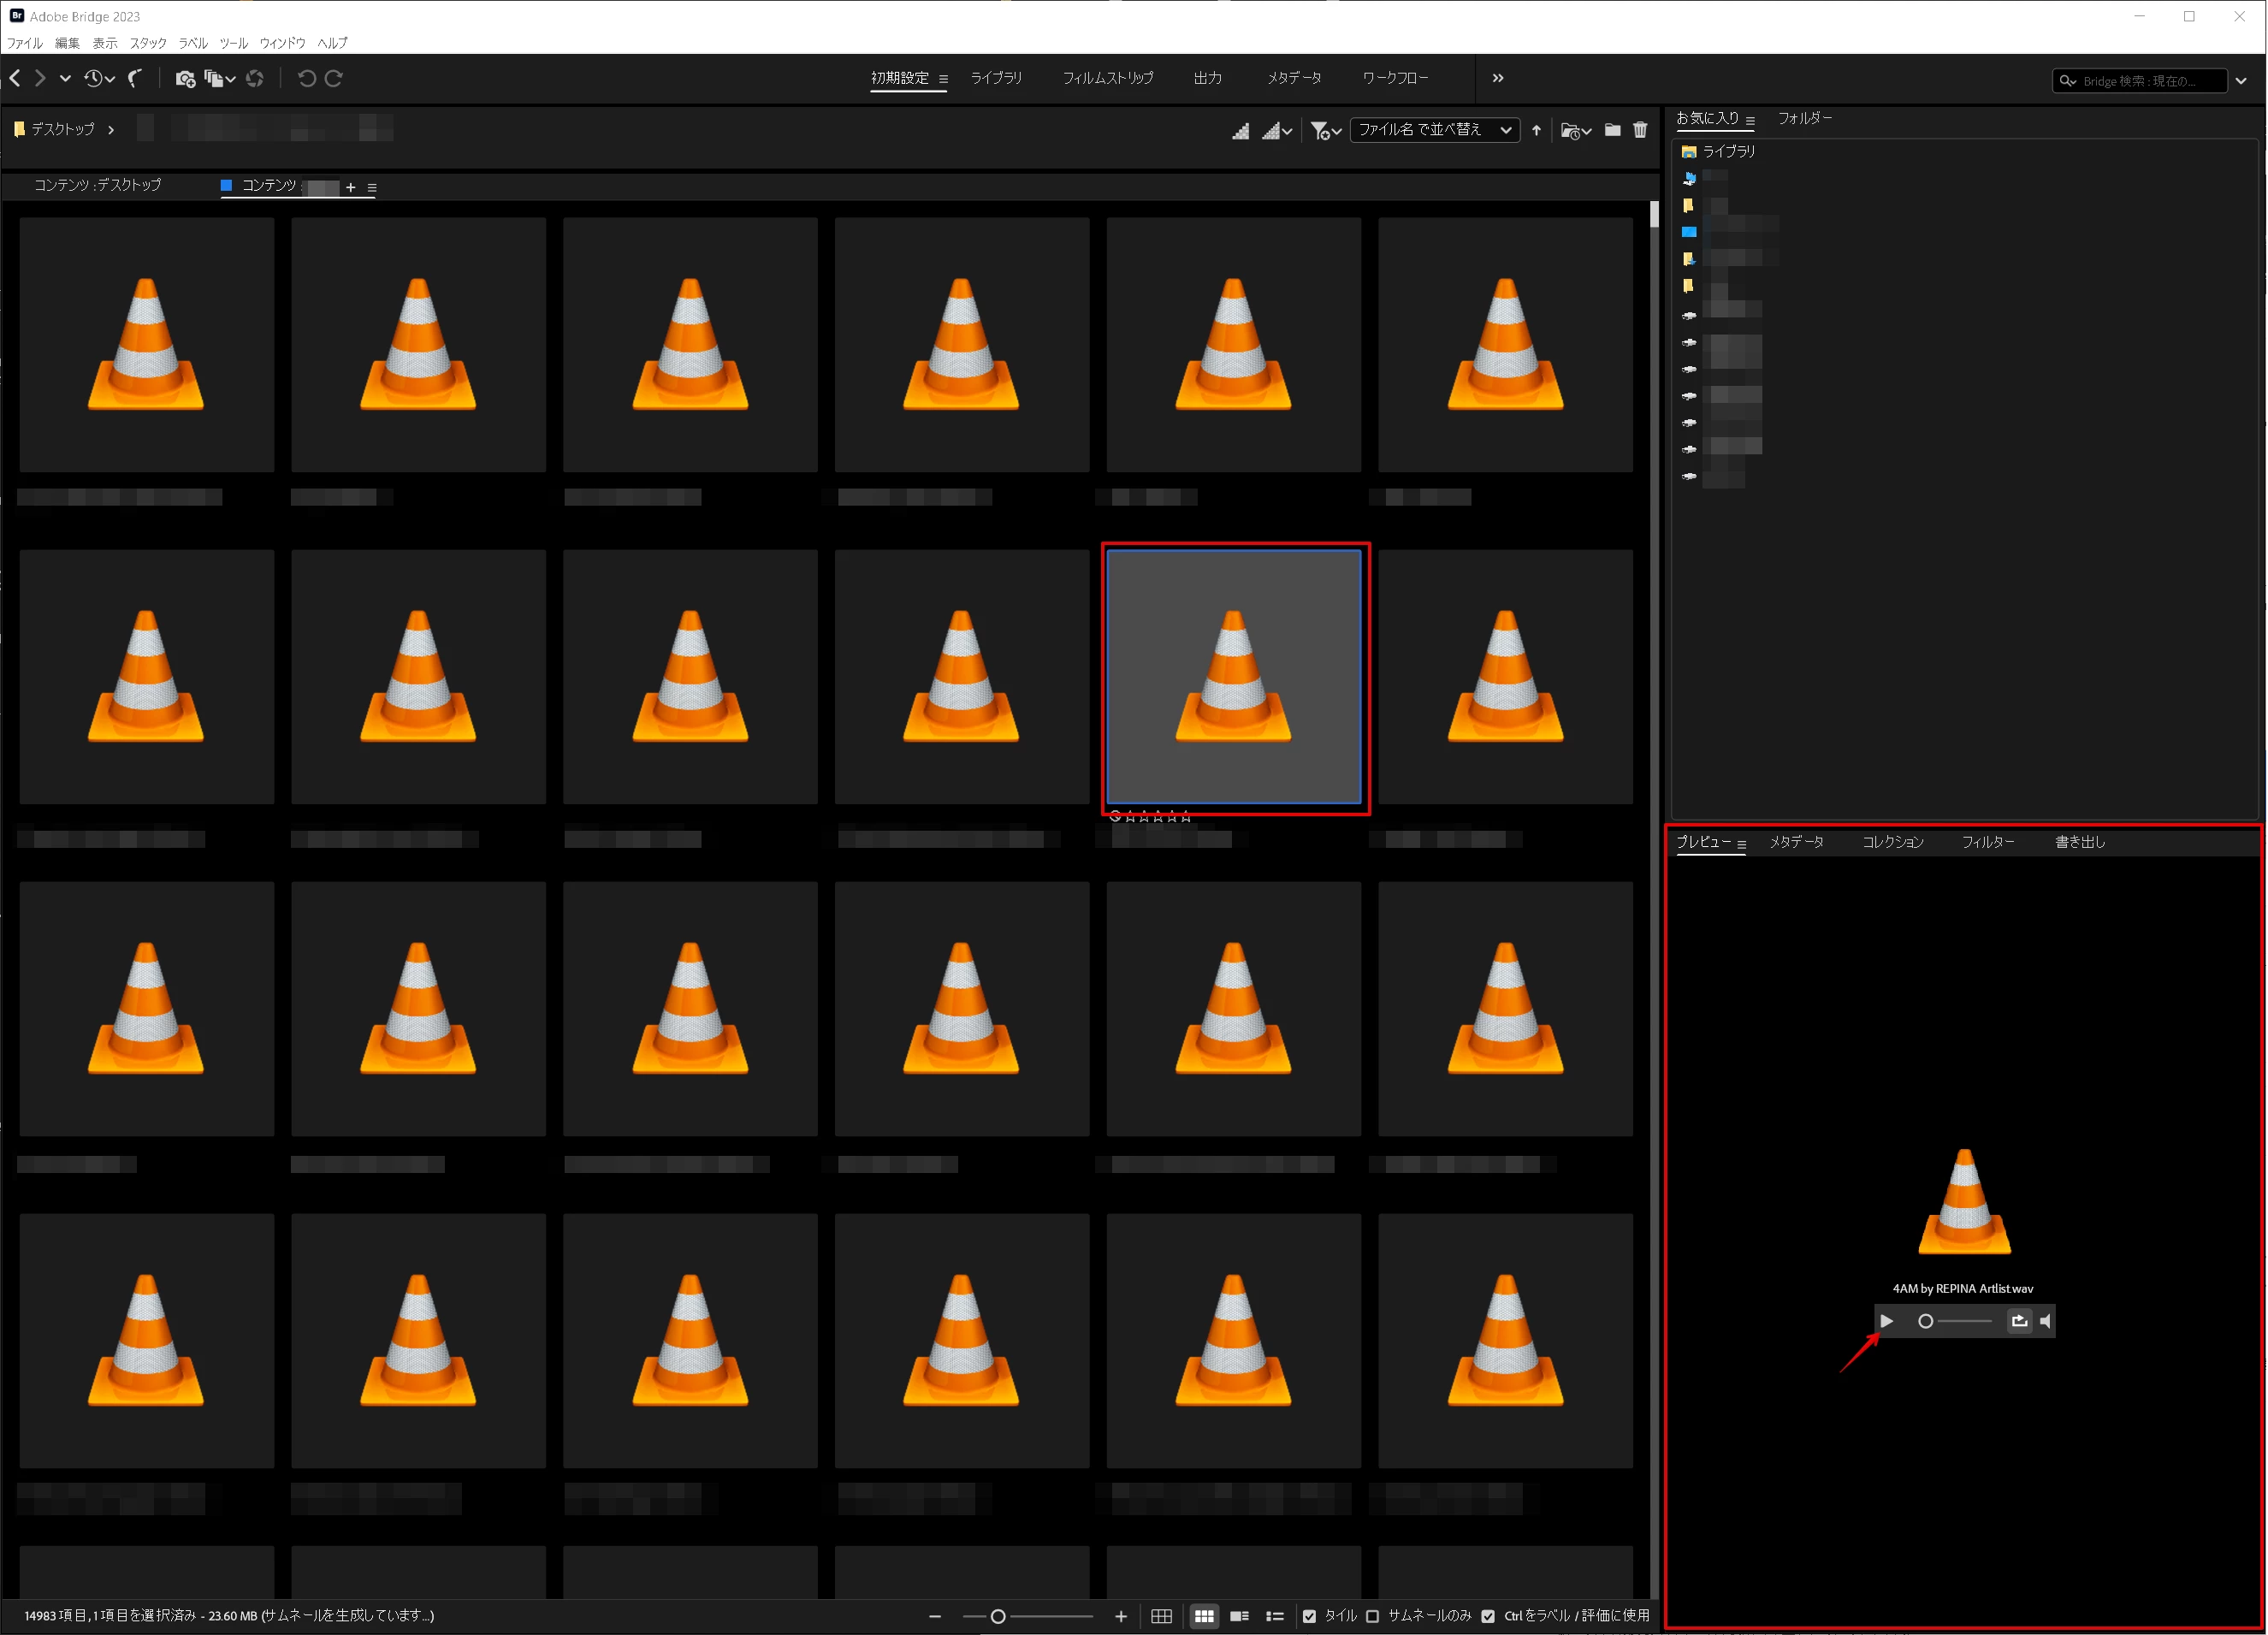Open the コレクション panel tab

click(x=1892, y=842)
